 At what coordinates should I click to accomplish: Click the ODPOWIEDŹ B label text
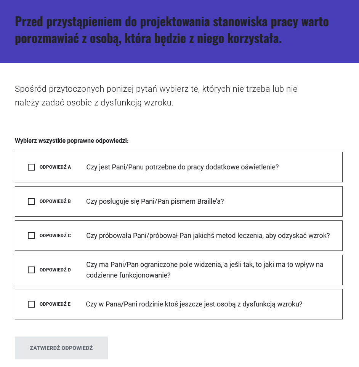[x=55, y=201]
